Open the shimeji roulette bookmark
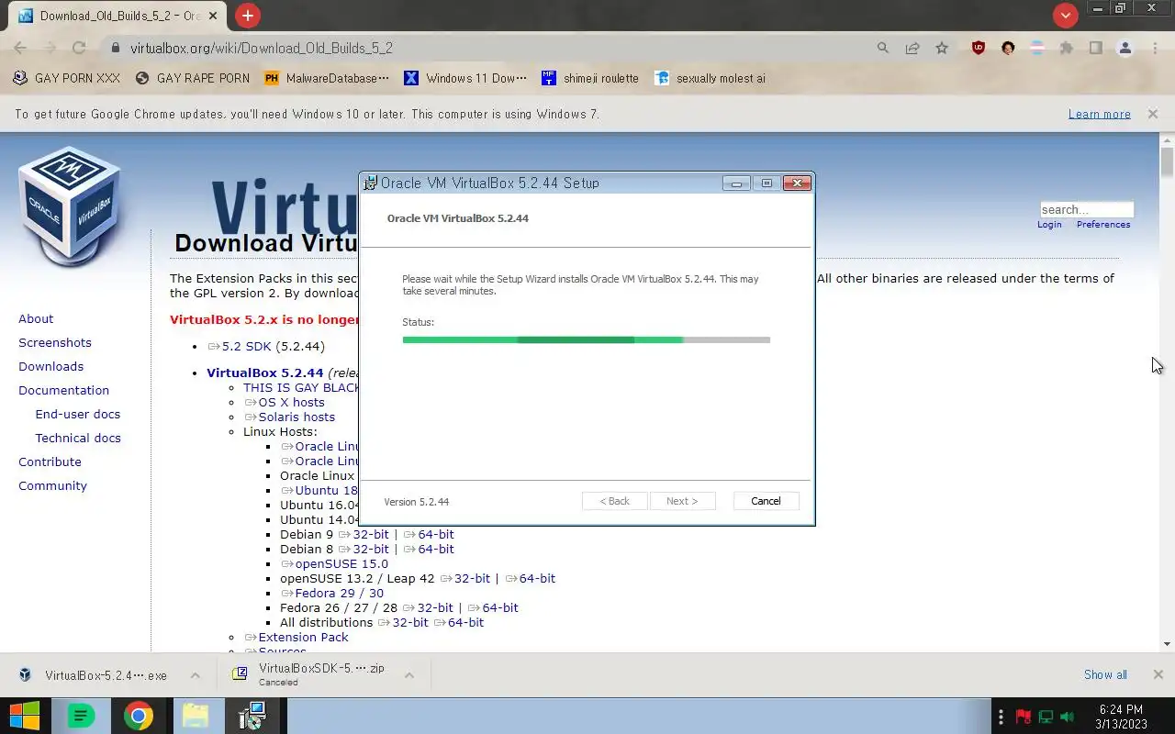 point(590,78)
